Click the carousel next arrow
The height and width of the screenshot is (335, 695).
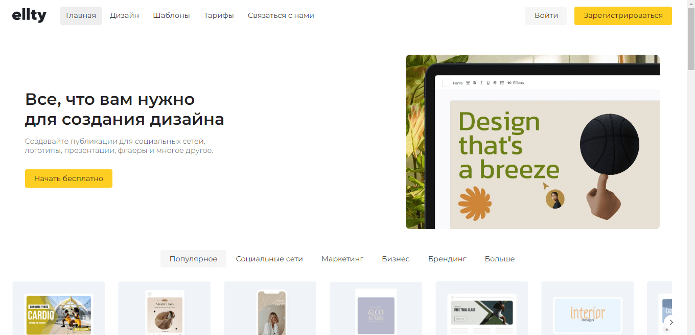tap(671, 322)
